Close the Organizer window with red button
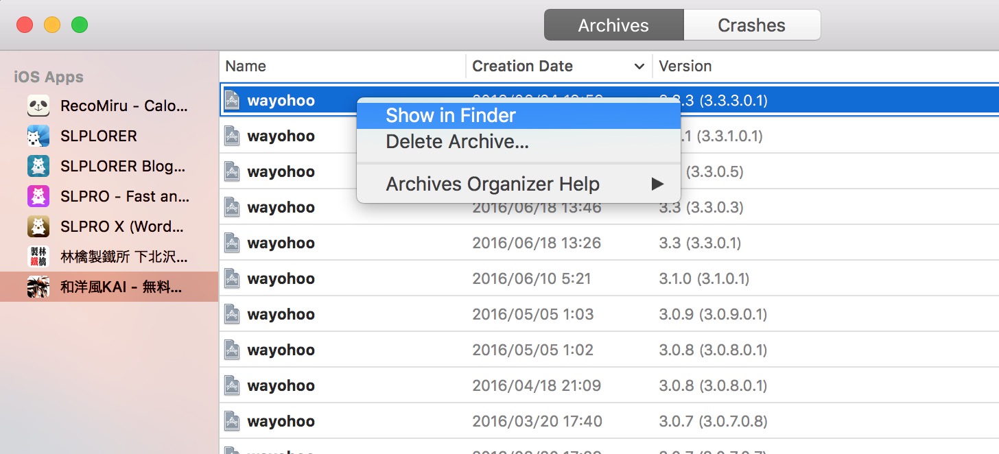Viewport: 999px width, 454px height. [25, 25]
